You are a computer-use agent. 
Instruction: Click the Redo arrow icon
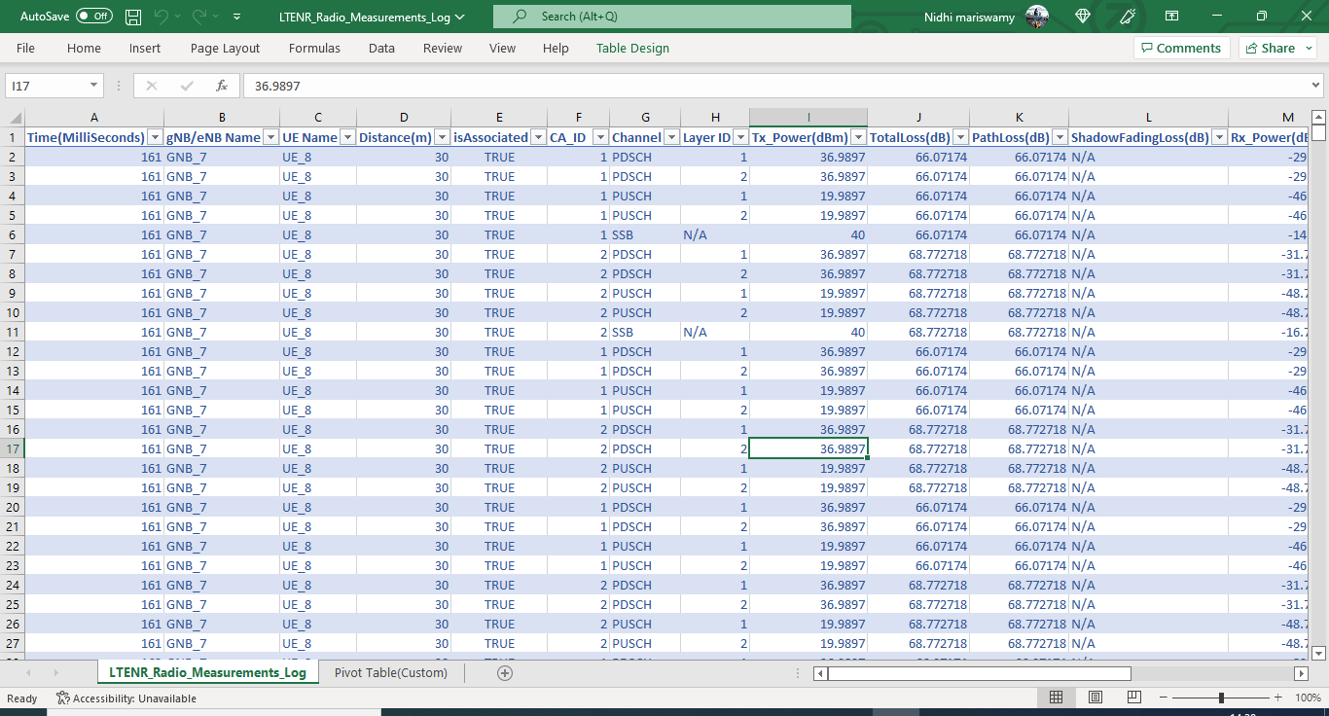tap(199, 17)
